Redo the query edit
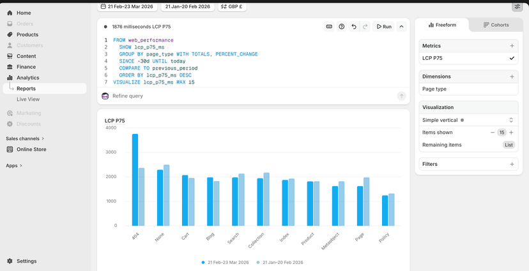The width and height of the screenshot is (529, 271). tap(365, 27)
